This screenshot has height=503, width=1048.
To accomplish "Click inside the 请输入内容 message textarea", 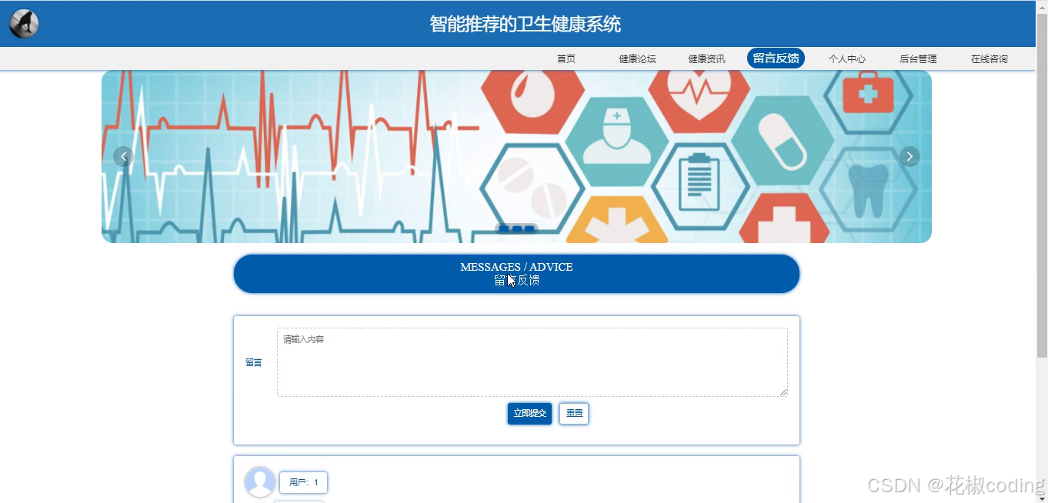I will 531,361.
